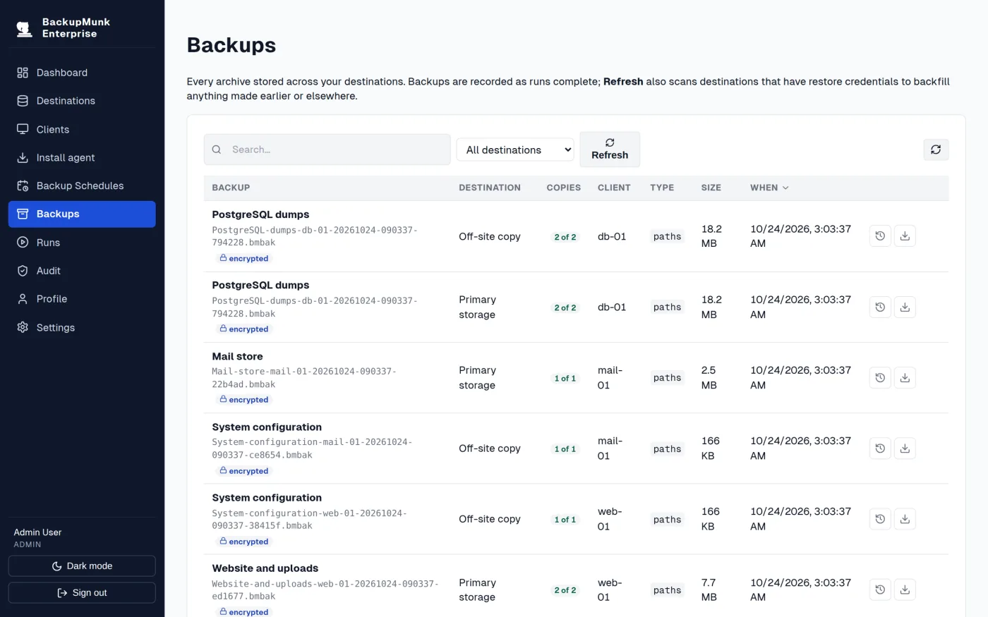
Task: Click 2 of 2 copies on Website and uploads
Action: point(565,590)
